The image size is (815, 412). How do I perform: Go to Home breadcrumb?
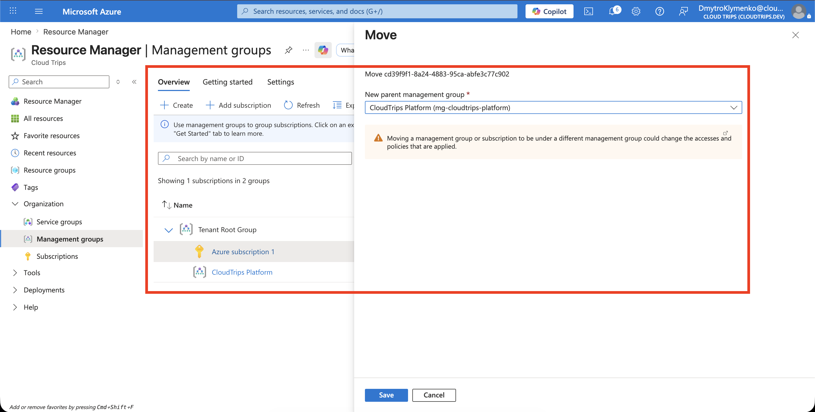pos(21,32)
